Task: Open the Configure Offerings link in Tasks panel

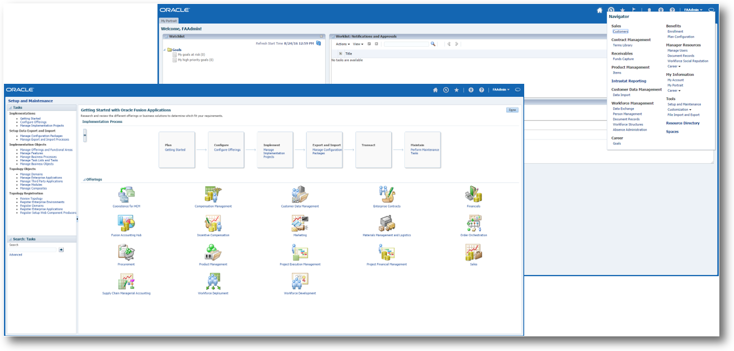Action: coord(33,122)
